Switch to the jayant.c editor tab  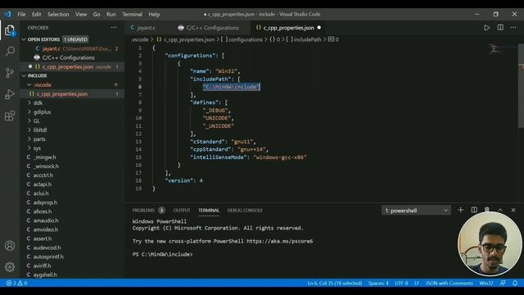pos(146,28)
